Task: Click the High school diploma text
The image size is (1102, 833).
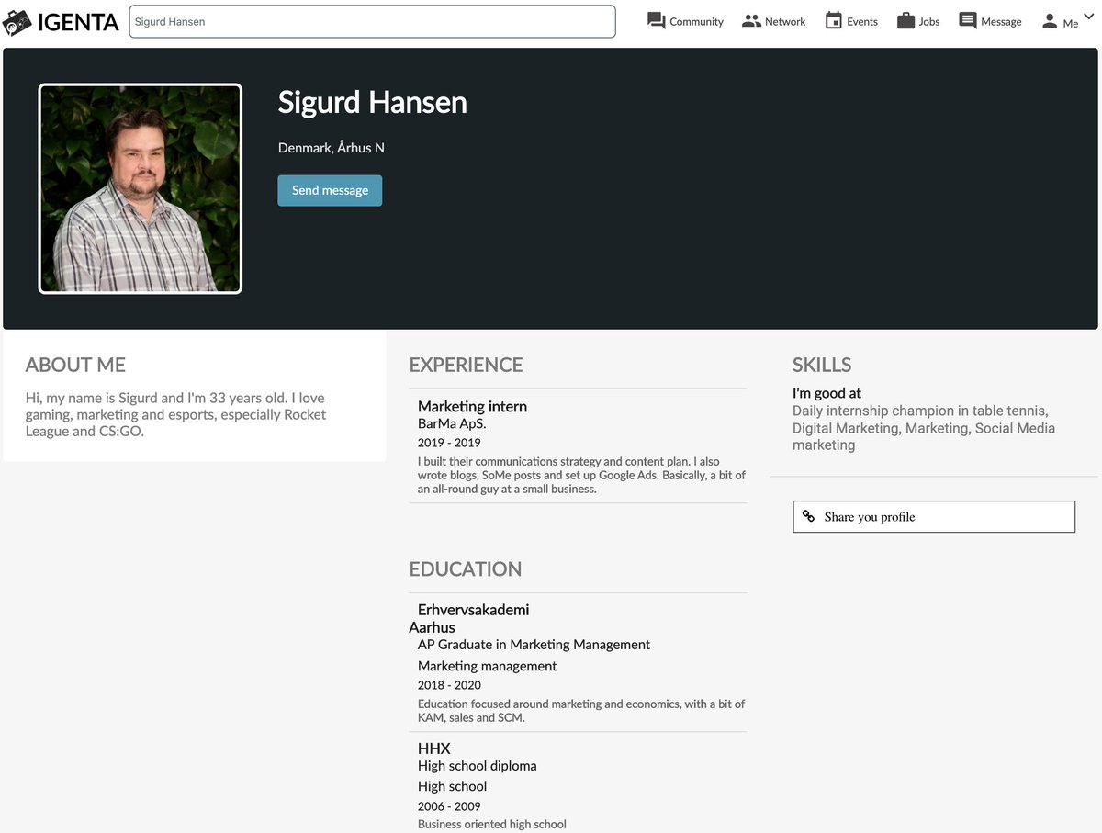Action: point(477,766)
